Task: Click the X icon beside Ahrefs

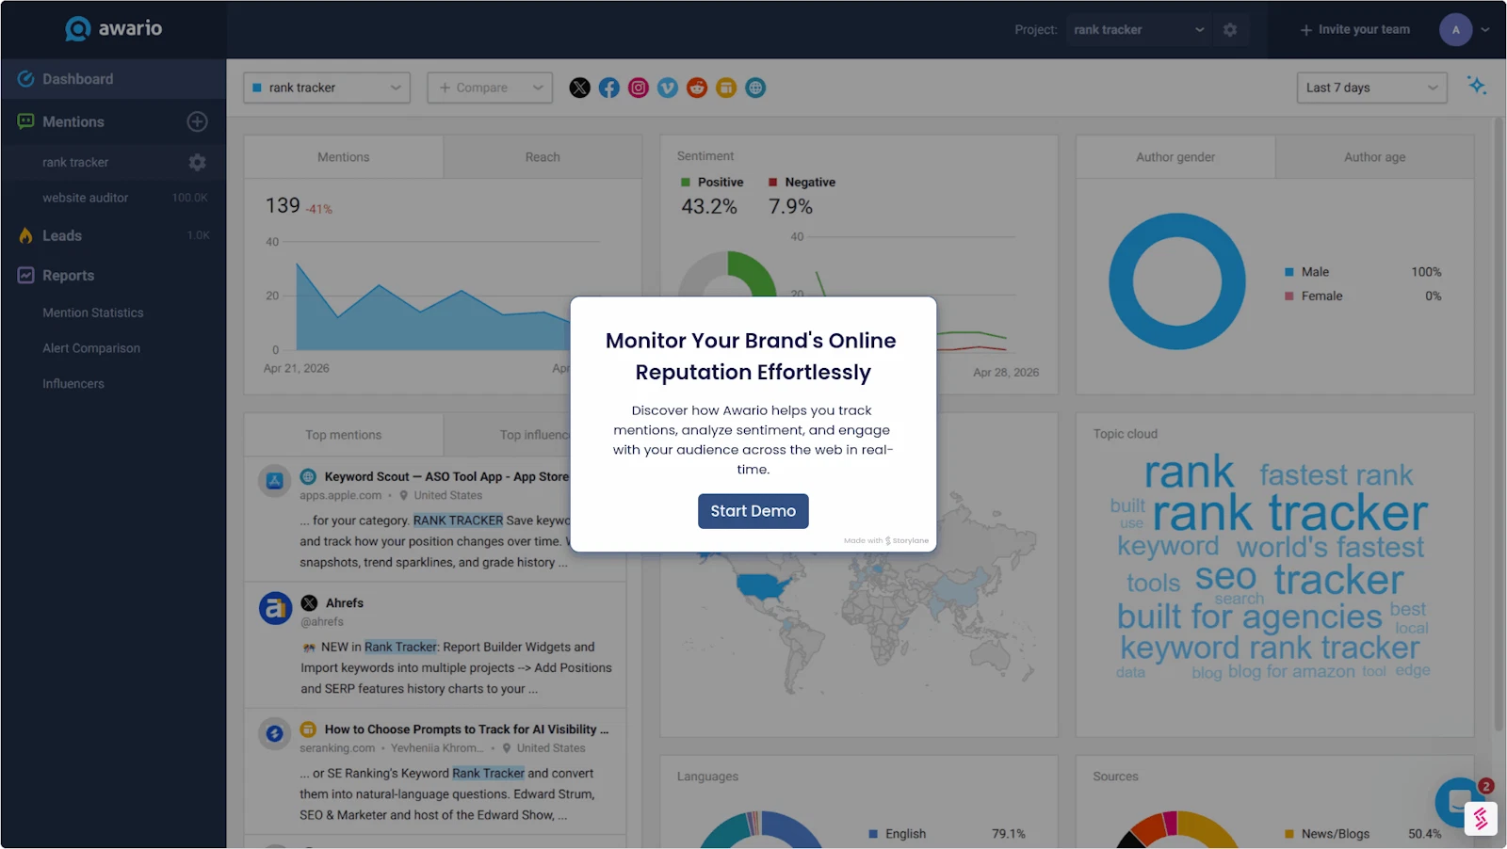Action: point(309,603)
